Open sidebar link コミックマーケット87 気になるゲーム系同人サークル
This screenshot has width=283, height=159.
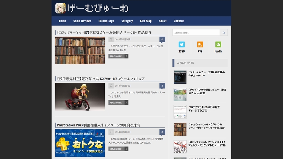(x=206, y=126)
